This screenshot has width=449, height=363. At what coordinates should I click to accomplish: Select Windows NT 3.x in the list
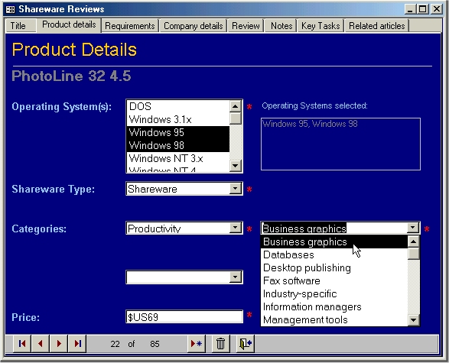click(x=177, y=158)
